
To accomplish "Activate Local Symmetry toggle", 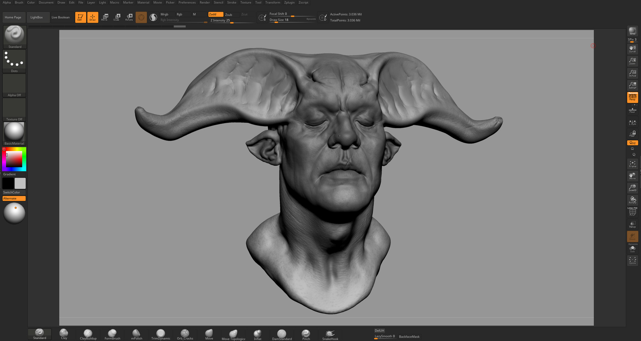I will tap(632, 122).
